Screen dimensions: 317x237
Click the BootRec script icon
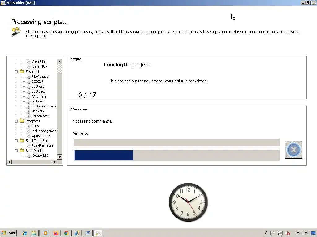(28, 87)
